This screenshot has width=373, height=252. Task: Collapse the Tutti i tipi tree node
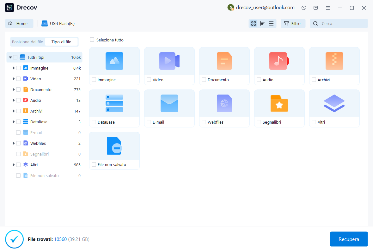(x=10, y=57)
